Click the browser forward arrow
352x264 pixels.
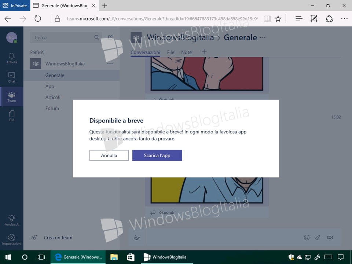tap(23, 19)
